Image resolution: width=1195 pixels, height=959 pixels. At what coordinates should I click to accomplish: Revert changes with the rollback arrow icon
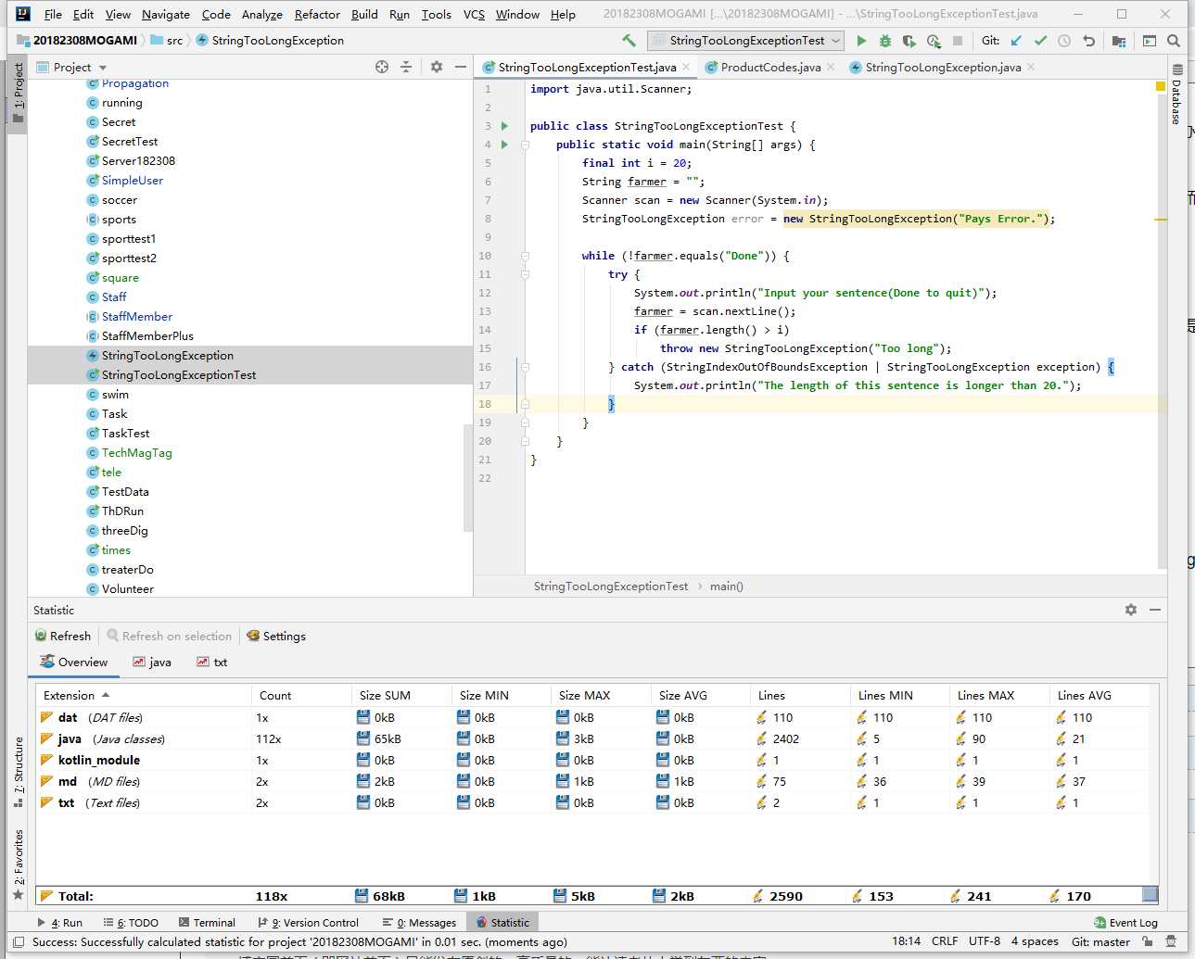(x=1088, y=41)
